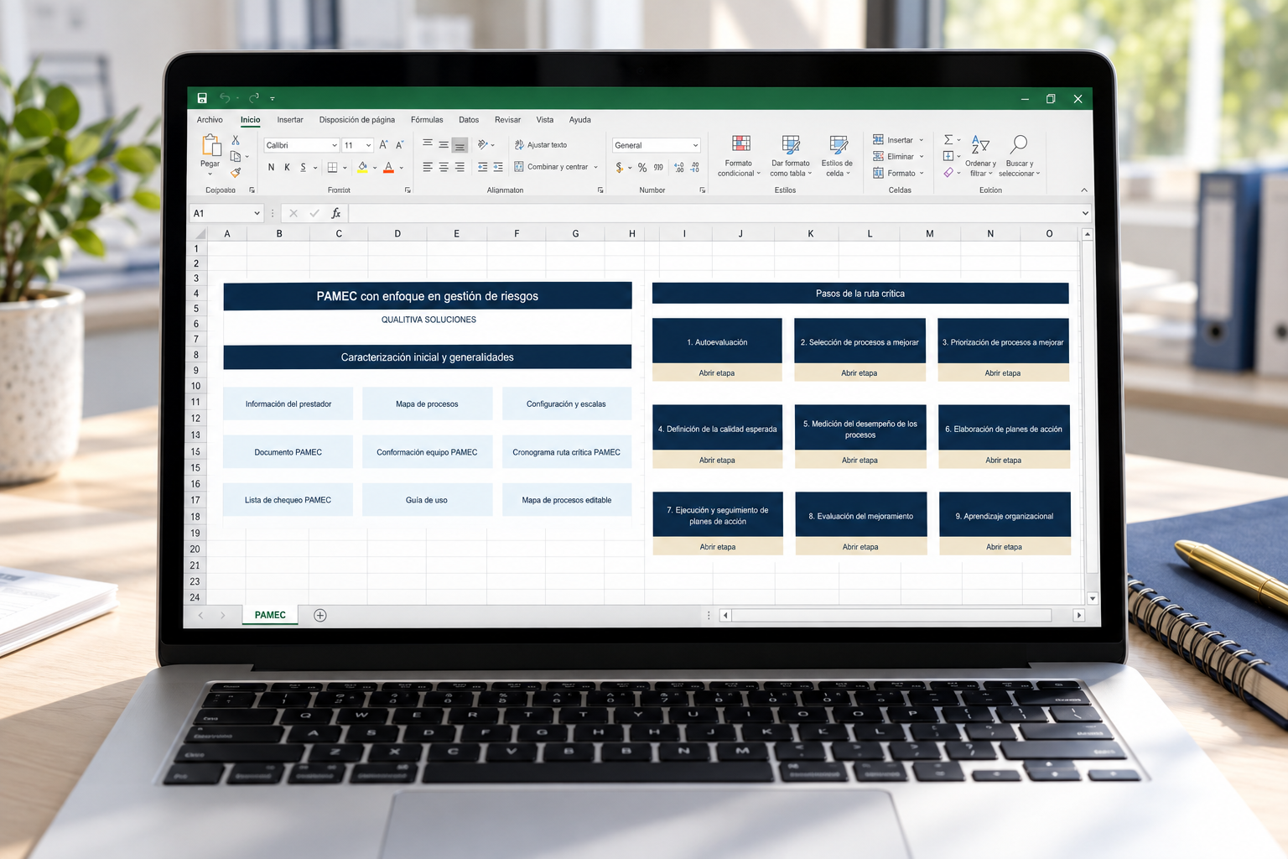Toggle Ajustar texto wrap option
Viewport: 1288px width, 859px height.
[x=541, y=145]
